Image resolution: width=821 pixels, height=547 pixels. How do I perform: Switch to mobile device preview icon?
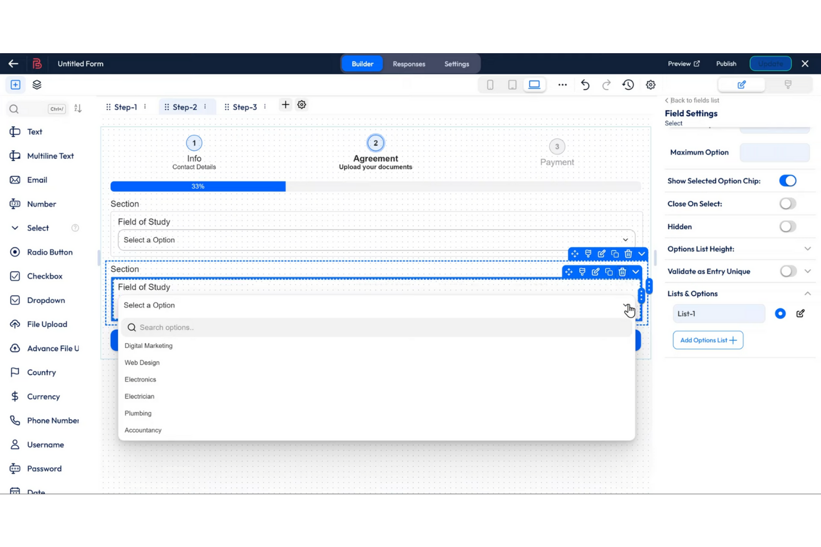[x=490, y=85]
